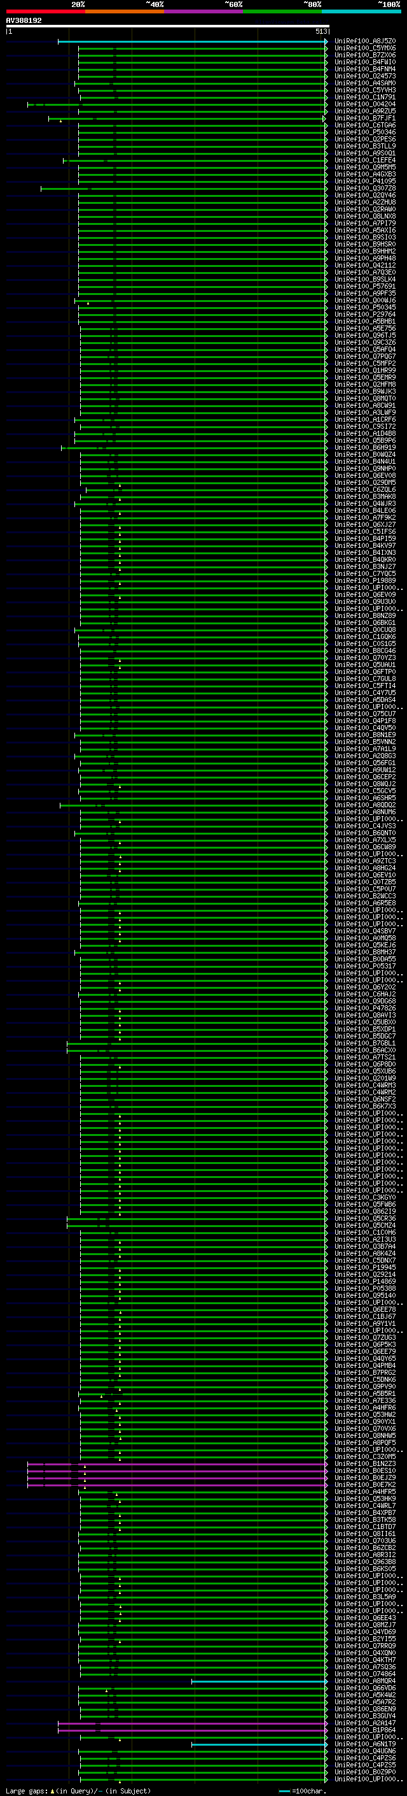Select the UniRef100_Q6EE43 label
Viewport: 407px width, 1796px height.
(365, 1618)
